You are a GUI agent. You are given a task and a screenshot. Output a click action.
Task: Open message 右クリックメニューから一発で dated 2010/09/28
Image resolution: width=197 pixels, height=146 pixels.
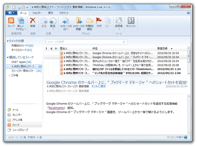(x=116, y=61)
